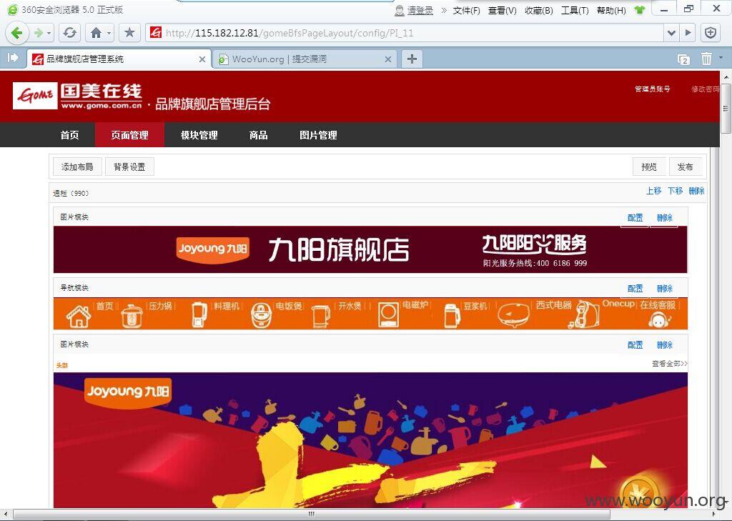Click the Onecup machine icon
The image size is (732, 521).
(584, 314)
